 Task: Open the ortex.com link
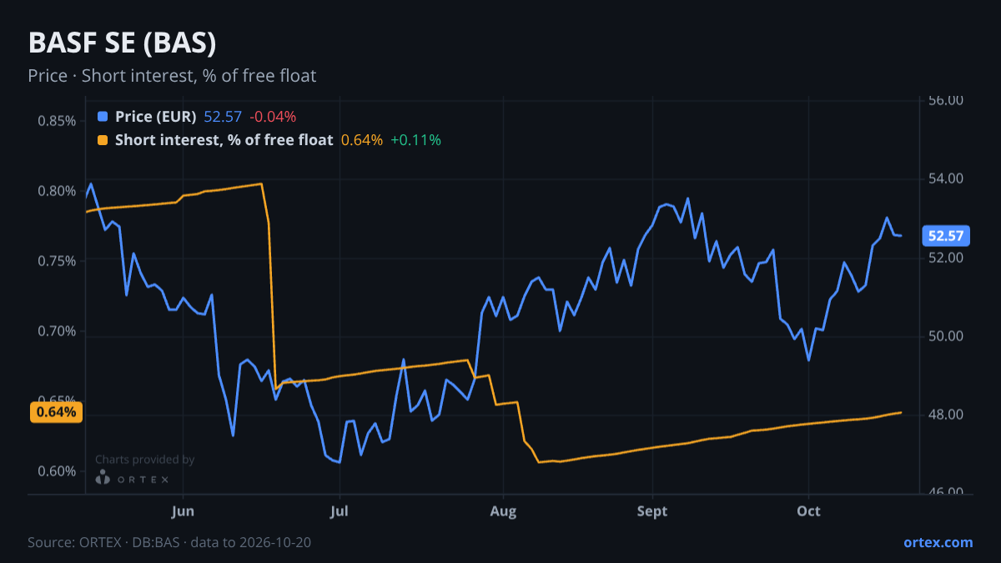(938, 542)
